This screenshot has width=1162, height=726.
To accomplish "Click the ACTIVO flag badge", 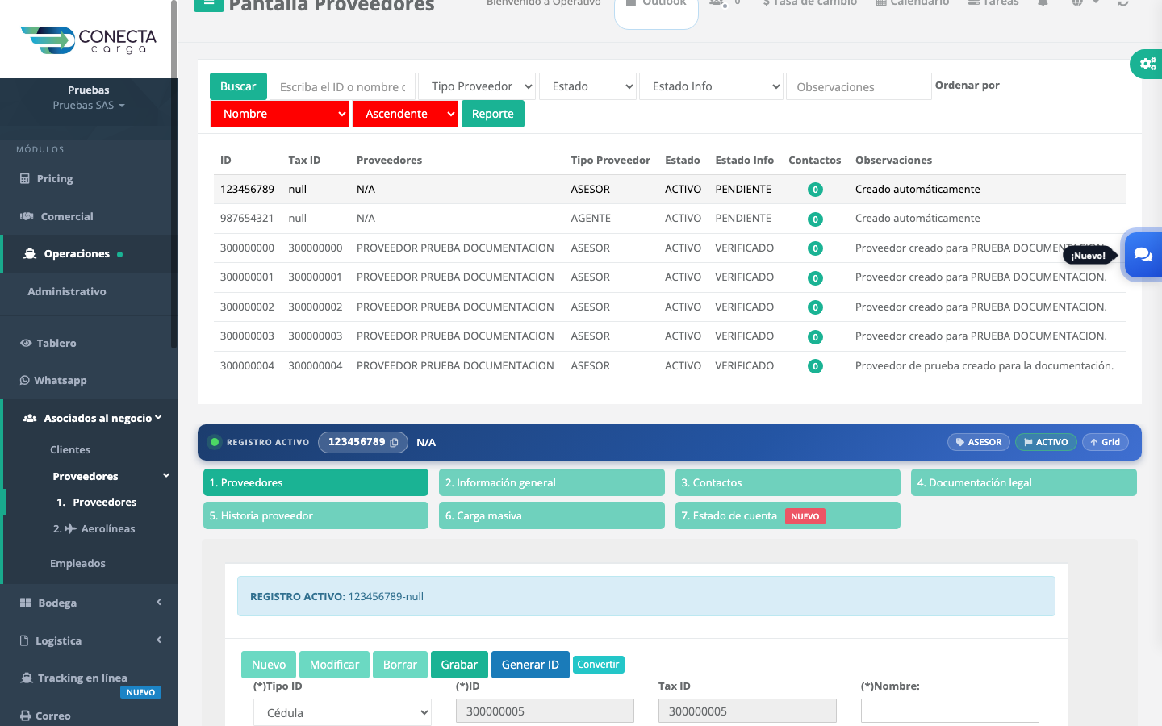I will click(1046, 442).
